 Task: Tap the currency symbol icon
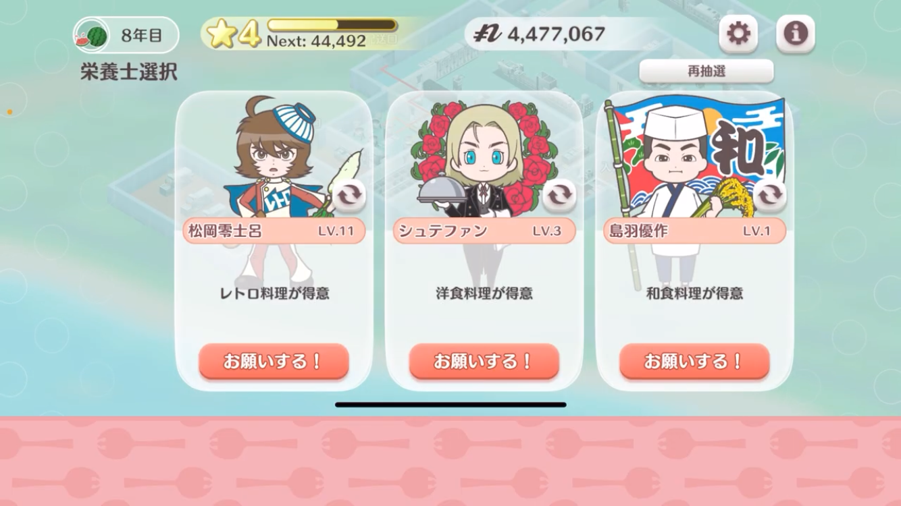pos(486,34)
